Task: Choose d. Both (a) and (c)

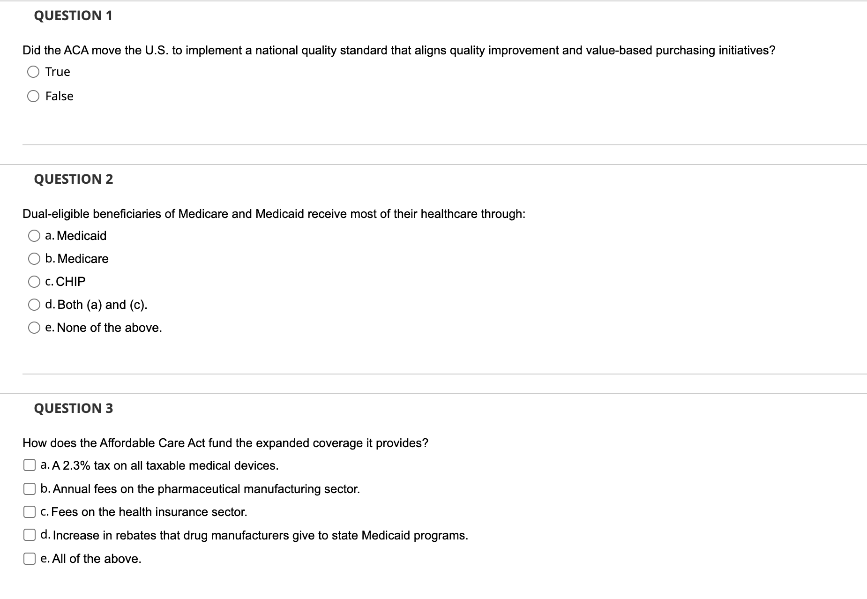Action: (x=33, y=305)
